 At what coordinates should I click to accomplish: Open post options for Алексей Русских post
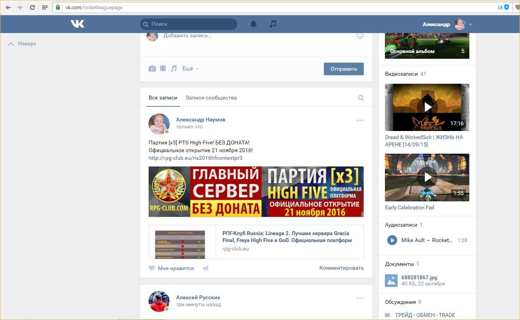tap(360, 298)
